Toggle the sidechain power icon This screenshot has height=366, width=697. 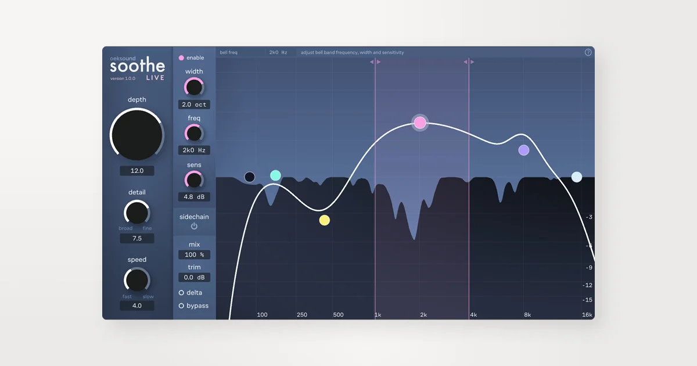tap(194, 226)
